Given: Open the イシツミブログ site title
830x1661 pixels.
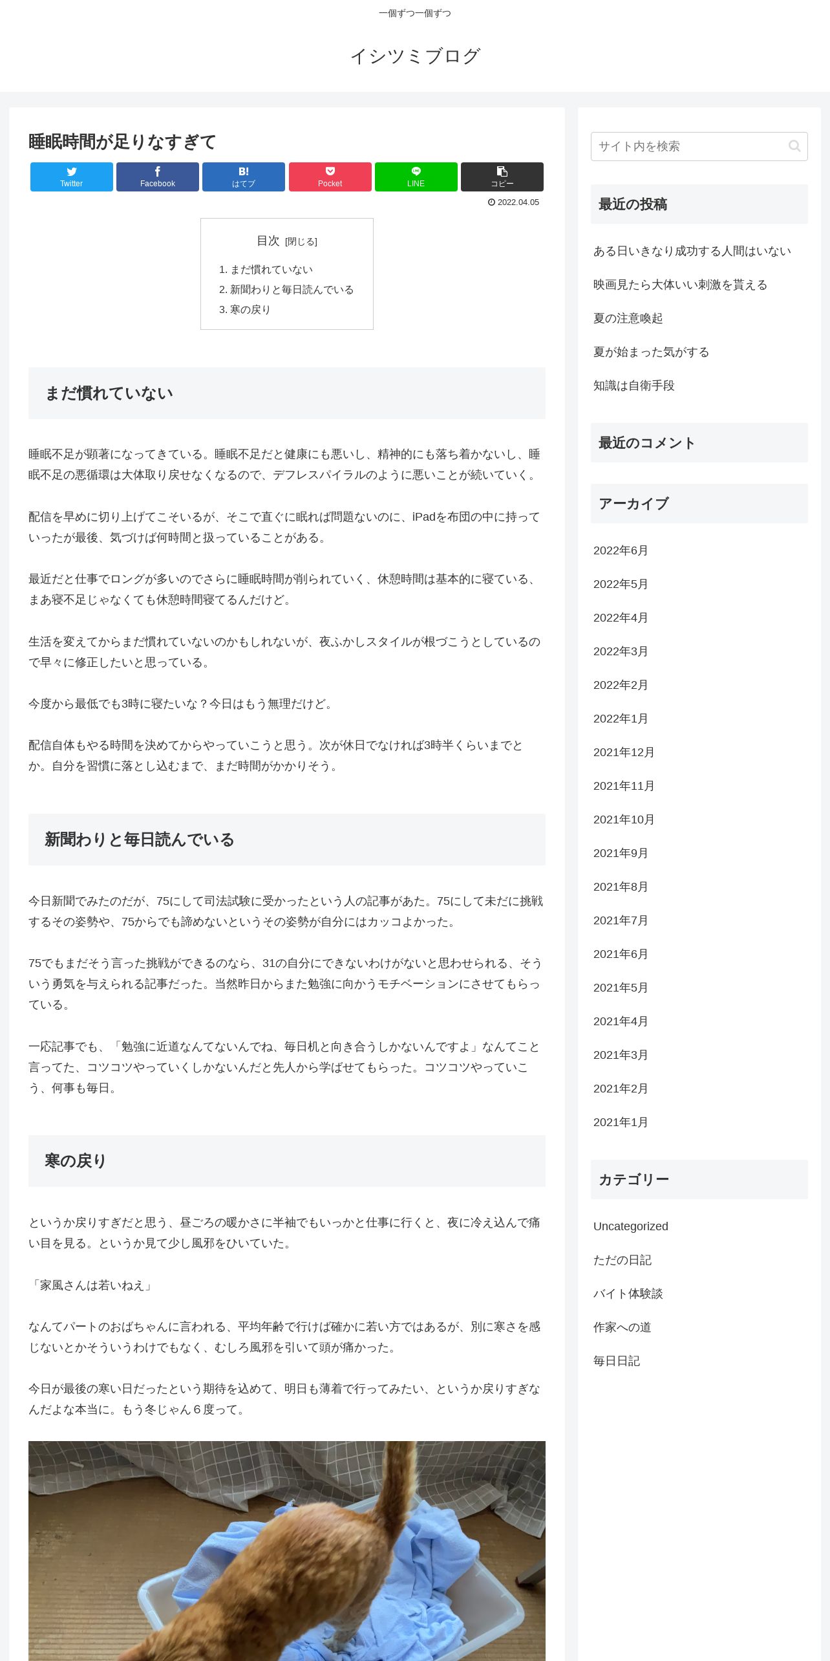Looking at the screenshot, I should [x=415, y=56].
